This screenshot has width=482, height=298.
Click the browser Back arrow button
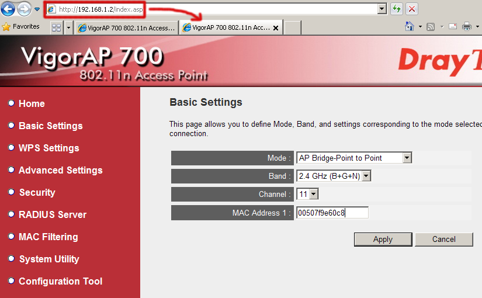[x=8, y=9]
